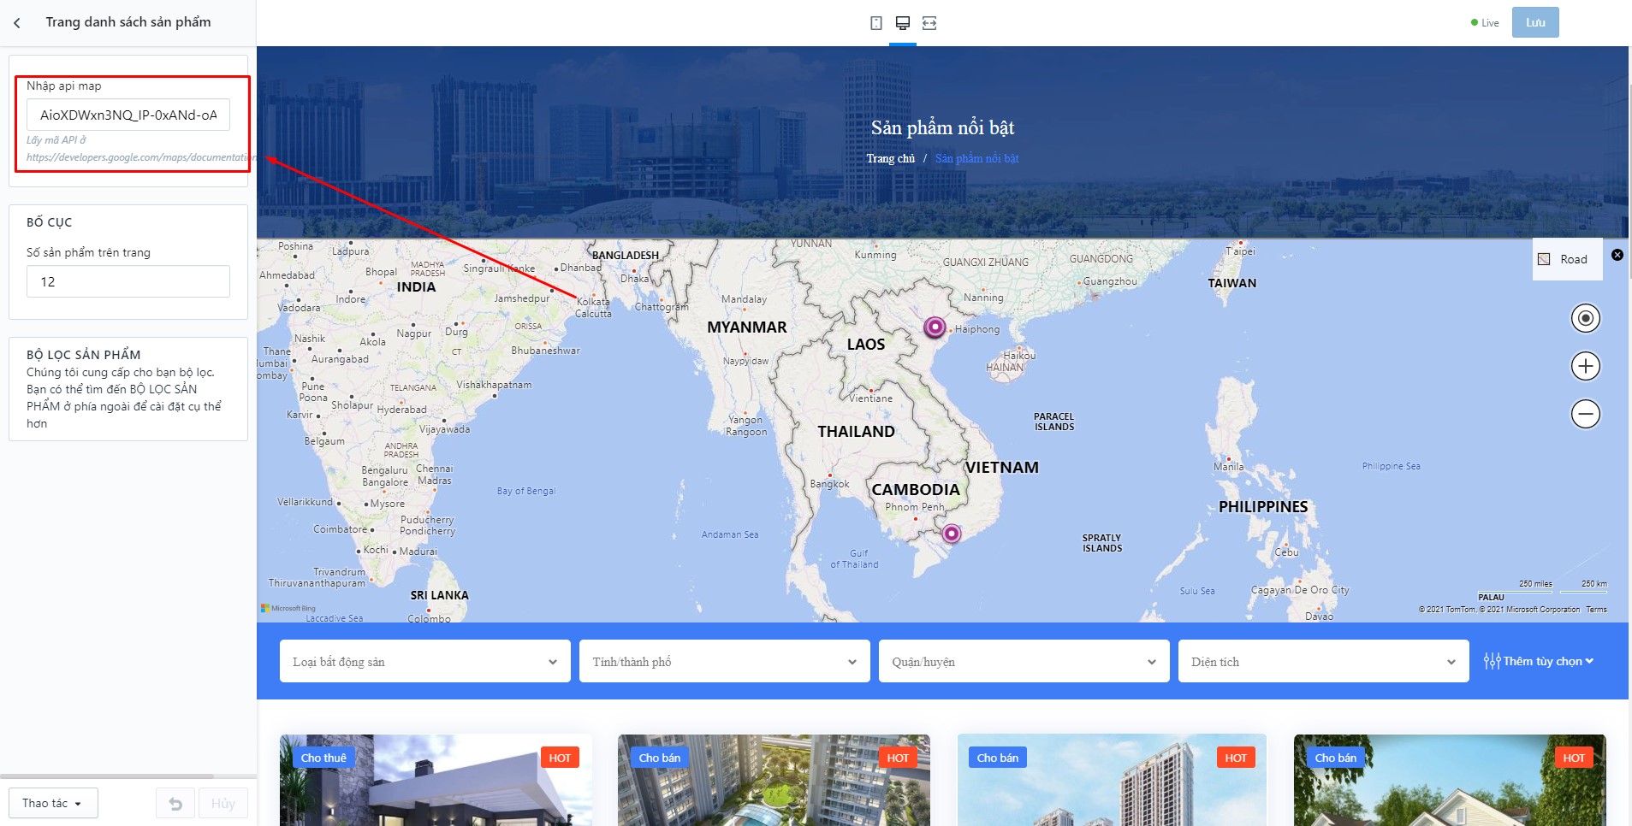
Task: Open the Diện tích dropdown
Action: click(x=1324, y=661)
